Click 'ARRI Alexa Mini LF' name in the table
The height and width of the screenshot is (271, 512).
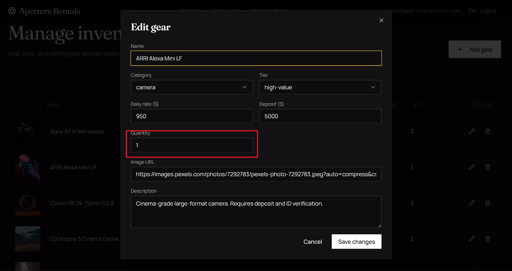point(73,167)
